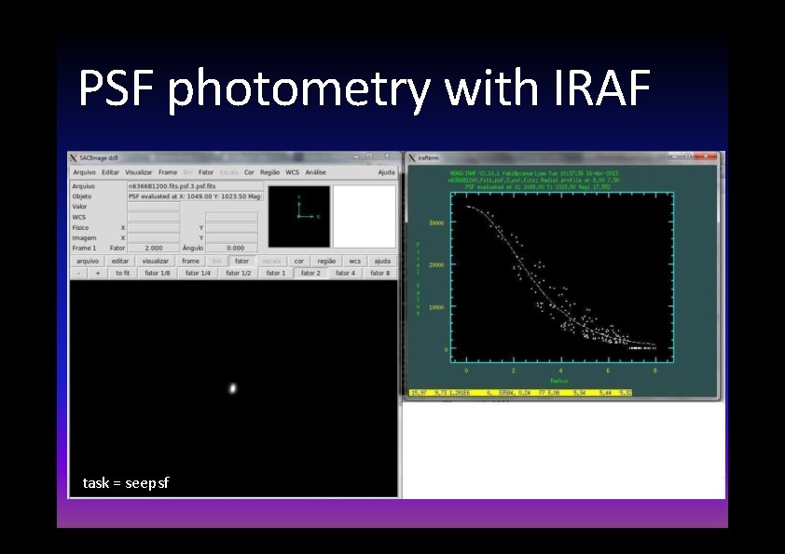Click the Radius axis label
This screenshot has width=785, height=554.
point(558,381)
